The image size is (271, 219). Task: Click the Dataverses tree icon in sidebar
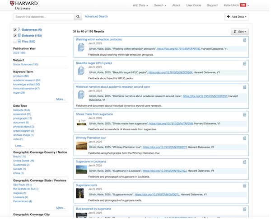pos(19,29)
